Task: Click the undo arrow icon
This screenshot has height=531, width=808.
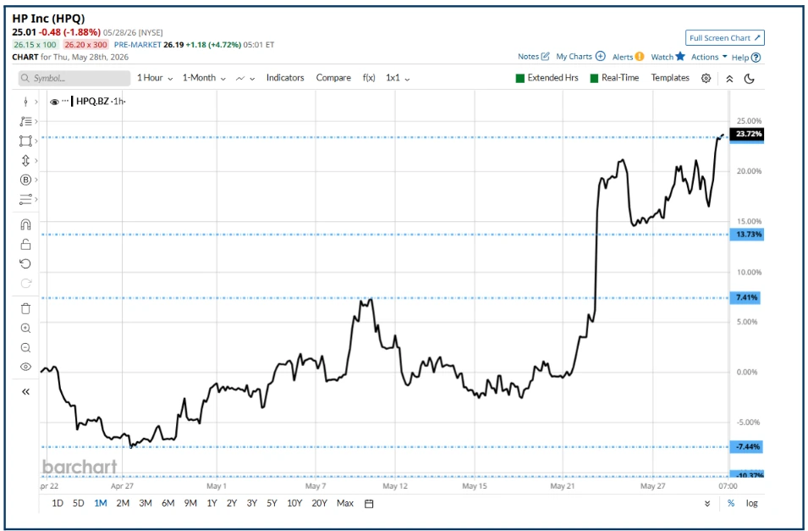Action: coord(25,263)
